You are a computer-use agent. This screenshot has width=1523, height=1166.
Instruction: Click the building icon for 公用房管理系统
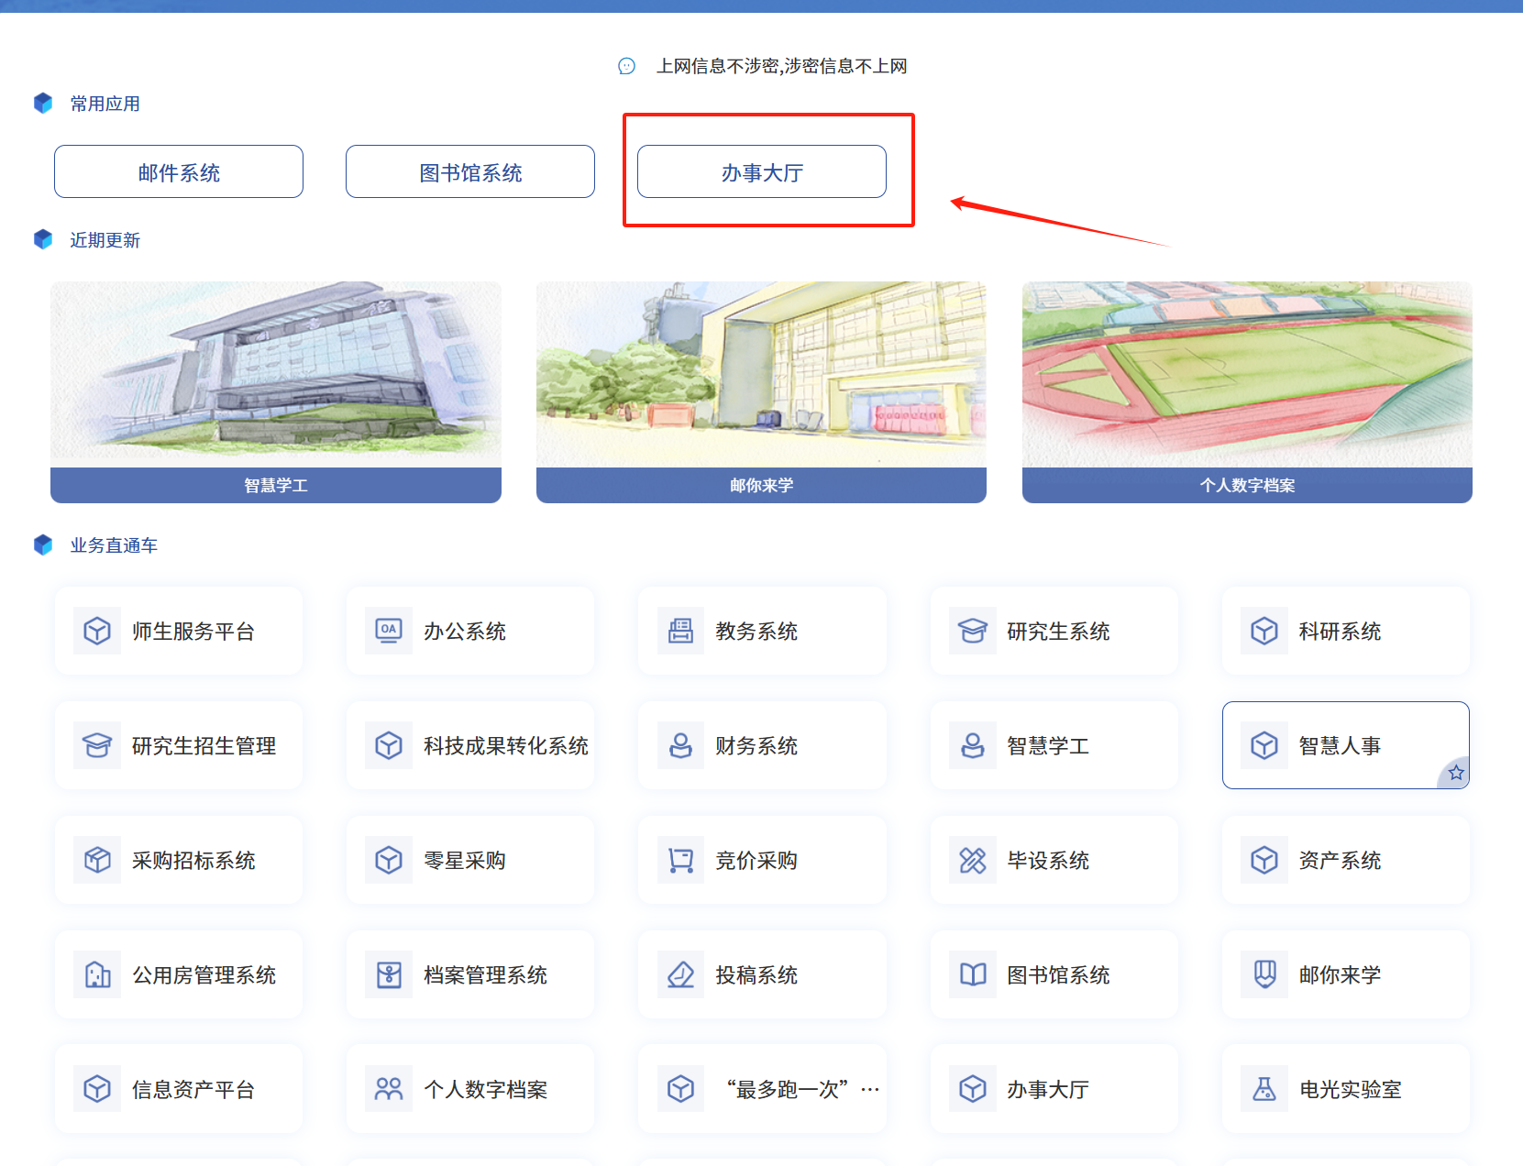(97, 974)
